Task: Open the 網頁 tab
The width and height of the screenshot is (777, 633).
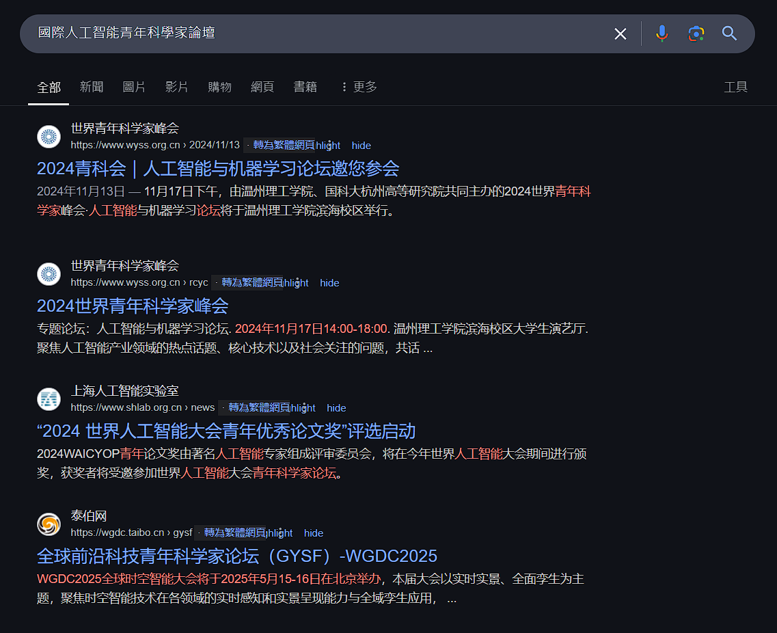Action: [x=262, y=87]
